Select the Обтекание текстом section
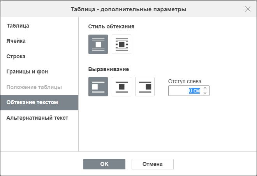The width and height of the screenshot is (257, 176). tap(39, 103)
